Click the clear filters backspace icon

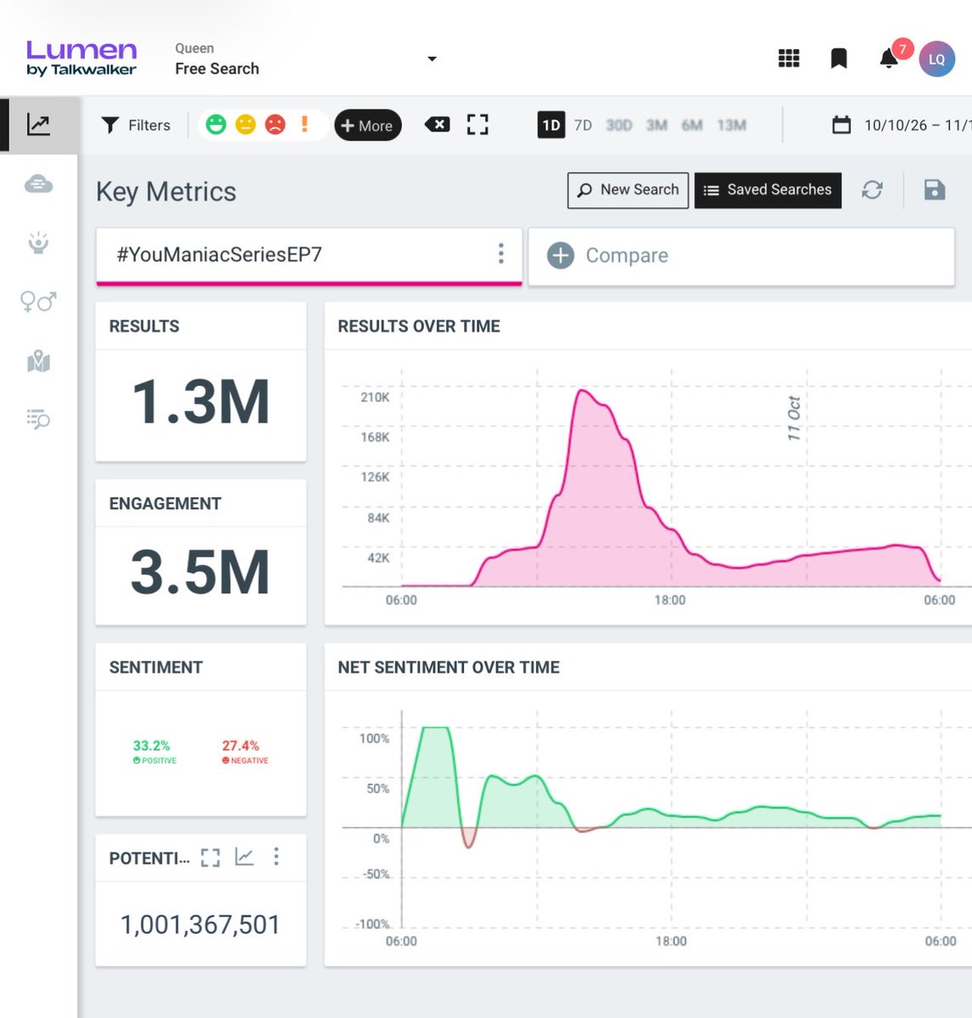pyautogui.click(x=437, y=125)
